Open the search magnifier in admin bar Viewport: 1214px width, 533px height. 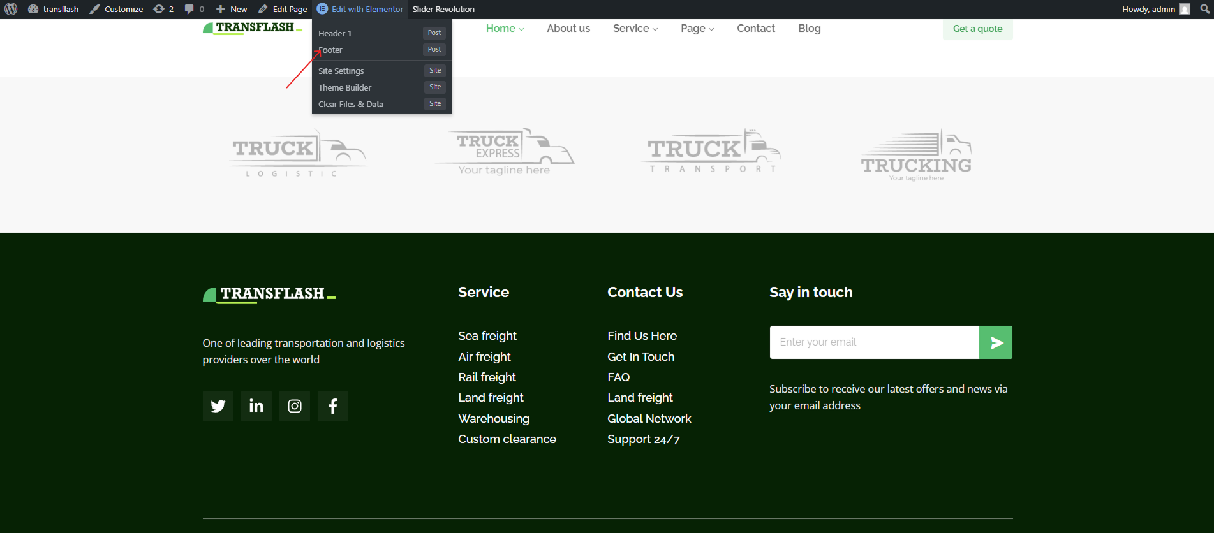pos(1204,9)
